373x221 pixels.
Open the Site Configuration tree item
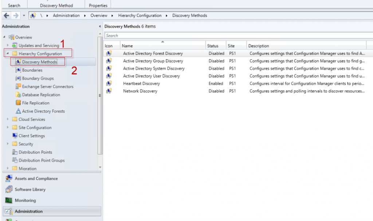click(x=35, y=127)
